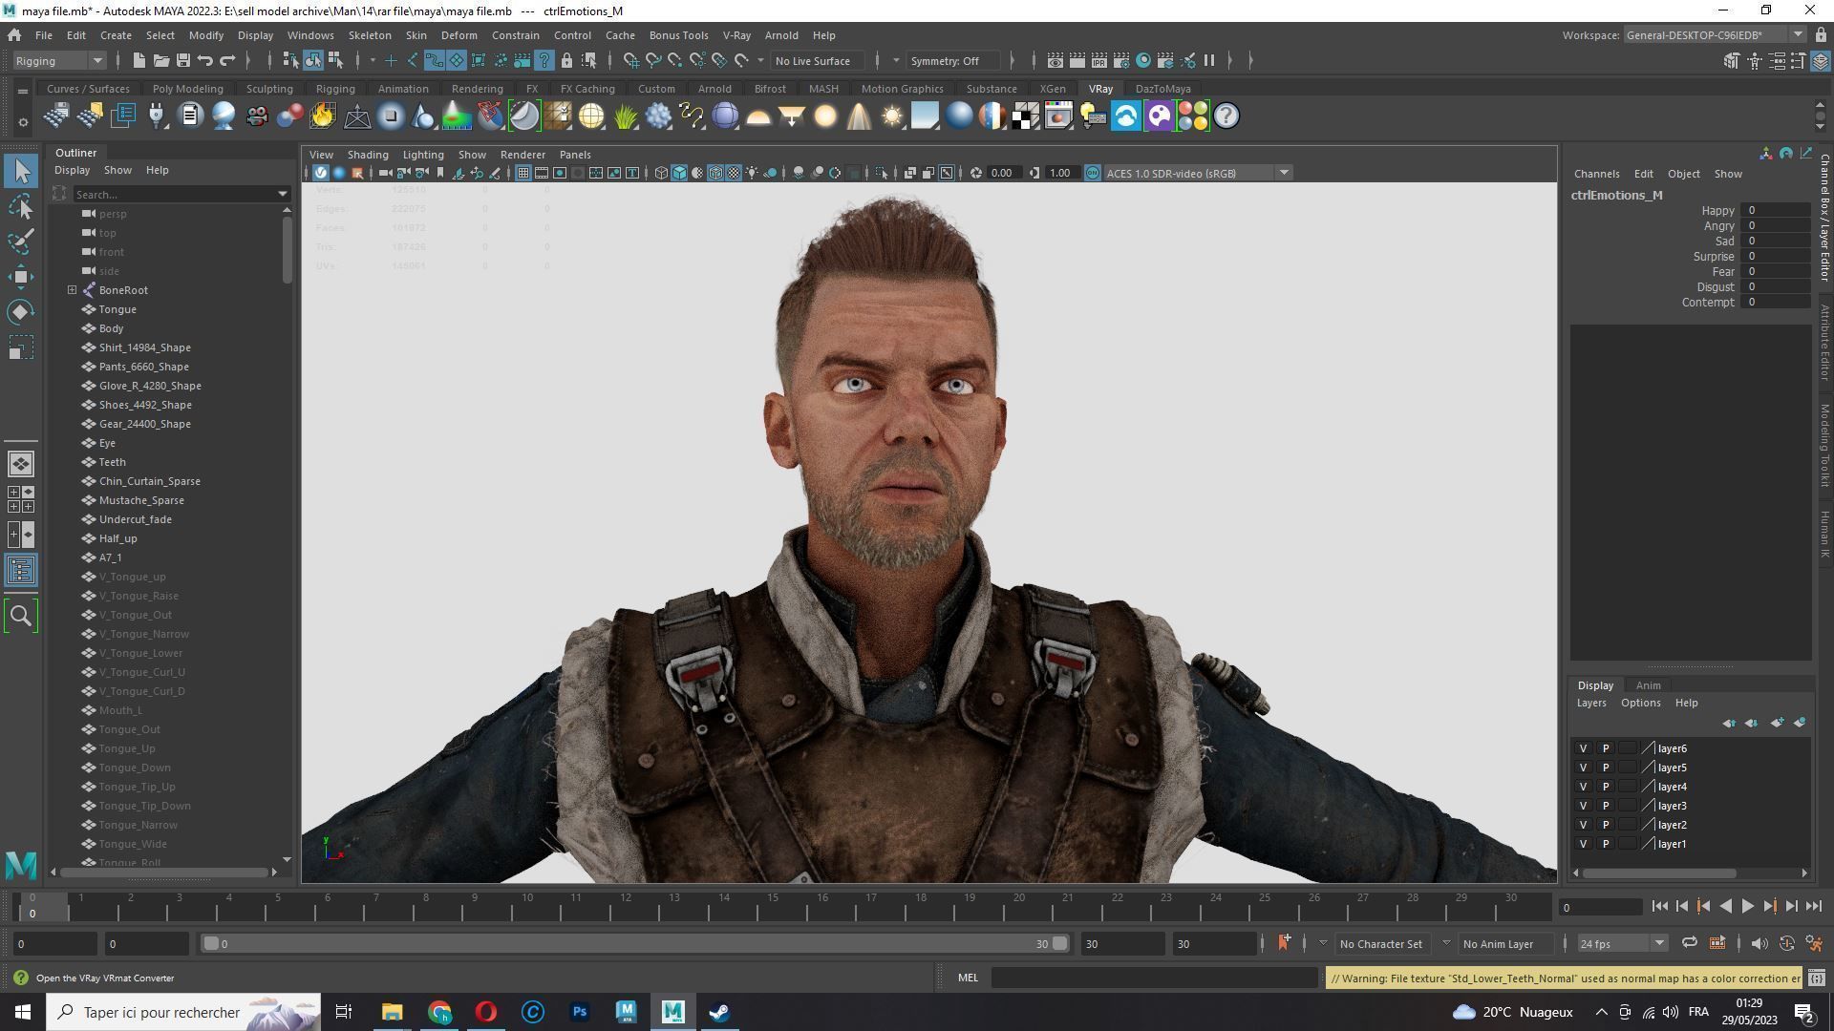
Task: Open the Symmetry Off dropdown
Action: [x=951, y=60]
